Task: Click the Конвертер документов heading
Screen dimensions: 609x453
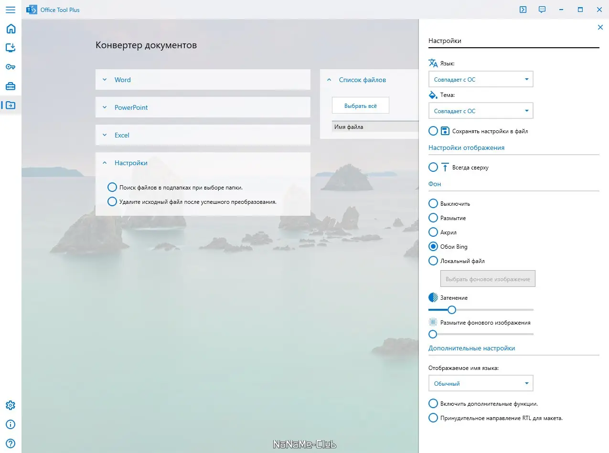Action: tap(146, 45)
